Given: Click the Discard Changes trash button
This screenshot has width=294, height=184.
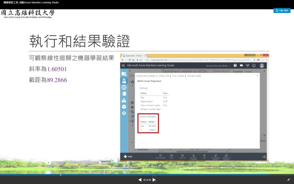Looking at the screenshot, I should (194, 156).
